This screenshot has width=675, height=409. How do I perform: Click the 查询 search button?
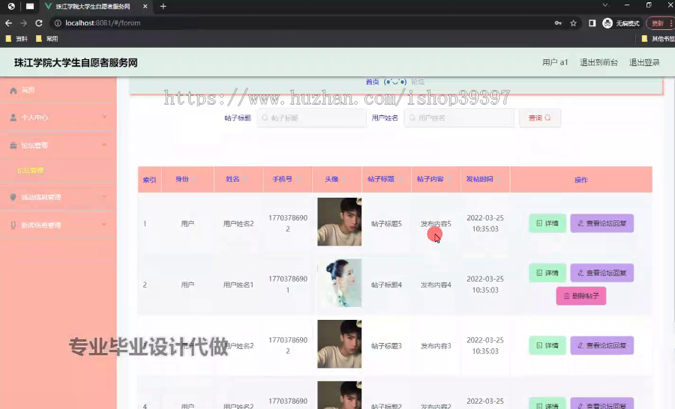(x=540, y=118)
